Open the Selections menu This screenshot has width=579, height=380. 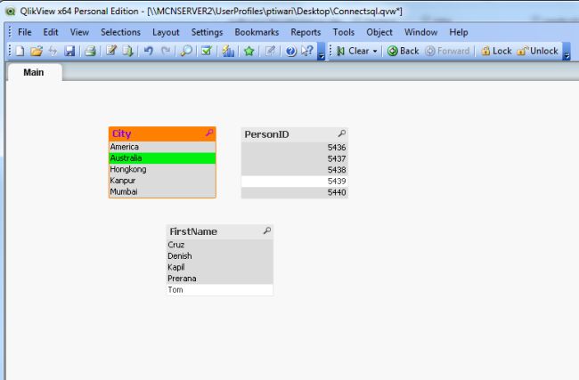pyautogui.click(x=121, y=32)
